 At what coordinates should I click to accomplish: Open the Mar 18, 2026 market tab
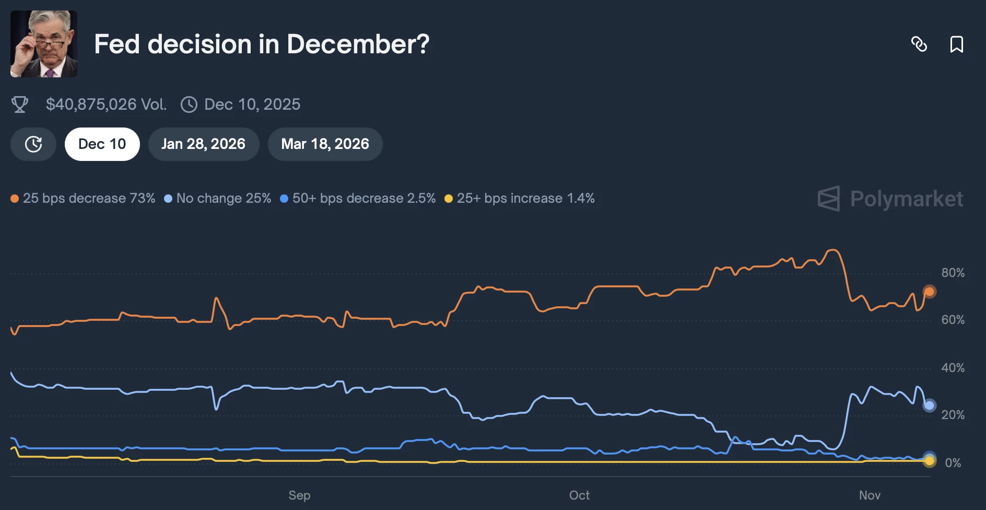(325, 144)
